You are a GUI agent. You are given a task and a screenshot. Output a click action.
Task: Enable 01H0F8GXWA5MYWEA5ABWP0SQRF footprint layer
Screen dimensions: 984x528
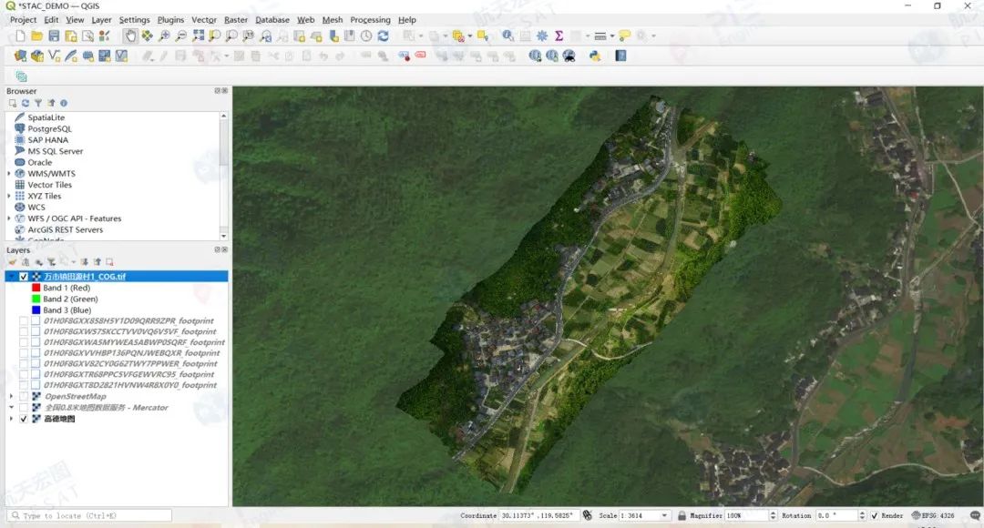[x=24, y=342]
